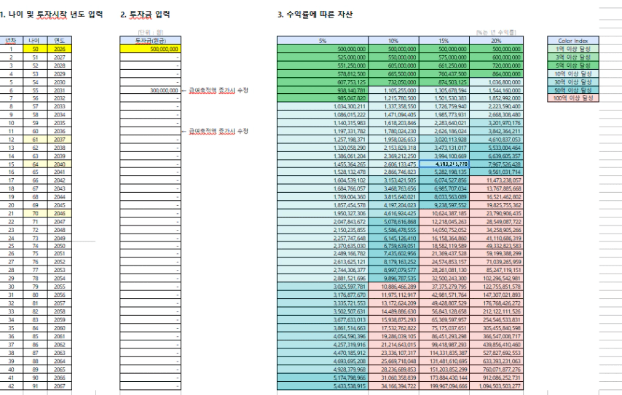Select the cell with value 10,624,387,185
622x395 pixels.
coord(444,213)
